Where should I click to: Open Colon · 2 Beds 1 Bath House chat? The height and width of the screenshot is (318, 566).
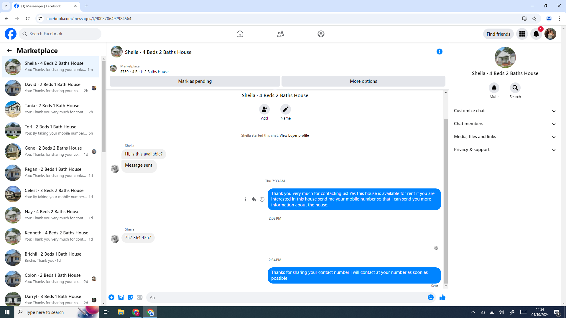pos(51,279)
